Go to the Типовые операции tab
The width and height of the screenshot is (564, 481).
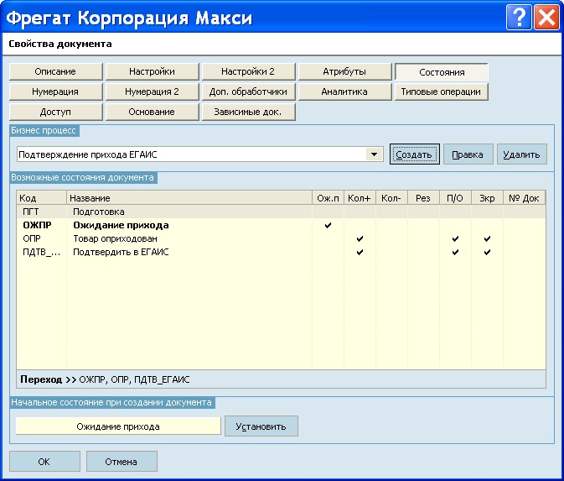[x=441, y=91]
